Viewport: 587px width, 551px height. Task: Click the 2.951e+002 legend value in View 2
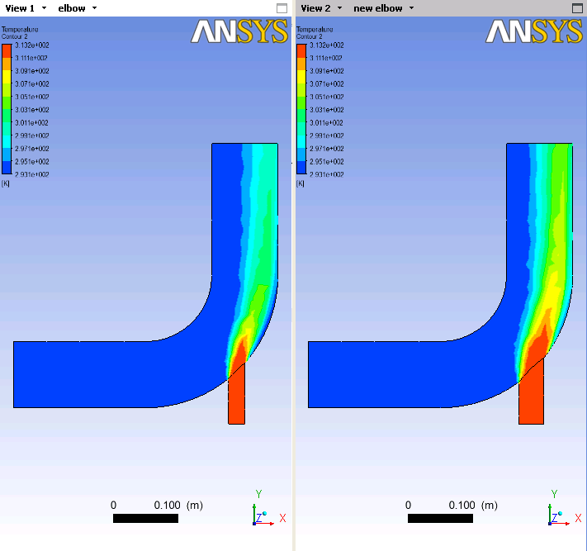(326, 161)
